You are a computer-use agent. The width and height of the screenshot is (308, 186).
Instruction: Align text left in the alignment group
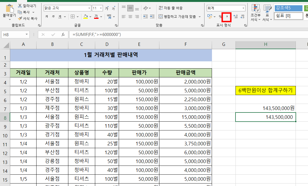[123, 17]
